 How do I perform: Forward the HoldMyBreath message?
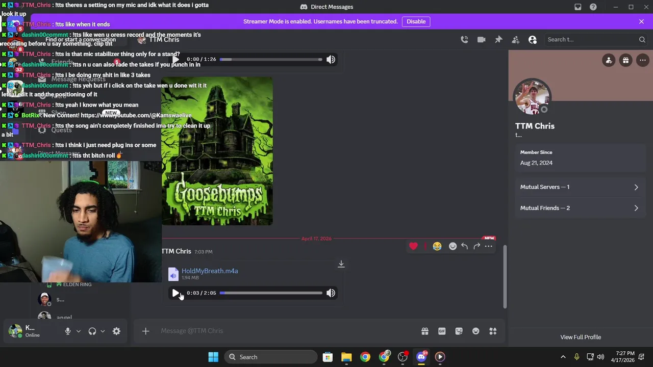(476, 246)
